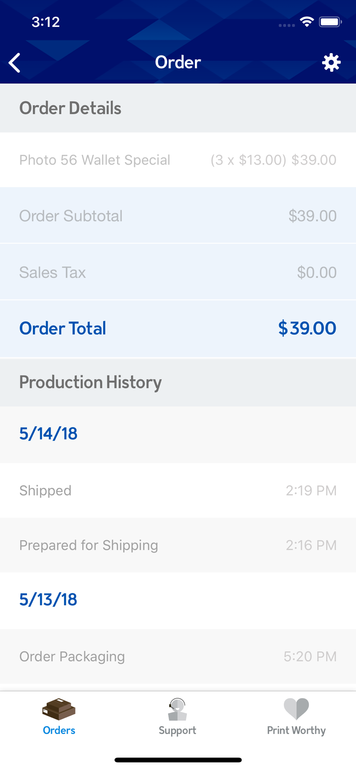Viewport: 356px width, 770px height.
Task: Tap the 5/14/18 date header
Action: coord(49,434)
